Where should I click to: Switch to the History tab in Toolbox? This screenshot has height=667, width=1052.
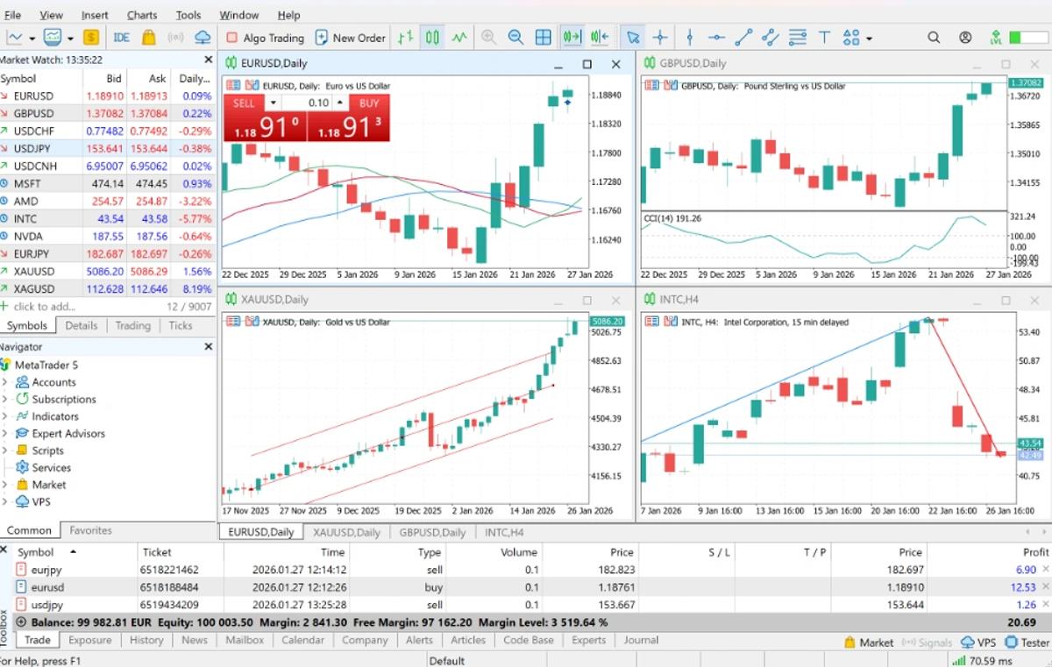[146, 640]
